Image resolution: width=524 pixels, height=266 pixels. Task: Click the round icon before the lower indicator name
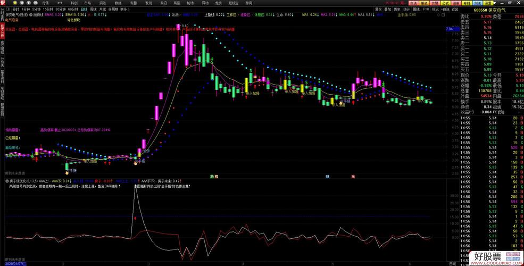pos(7,181)
